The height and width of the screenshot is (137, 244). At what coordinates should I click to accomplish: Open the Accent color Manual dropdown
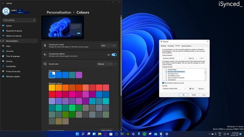click(x=104, y=64)
